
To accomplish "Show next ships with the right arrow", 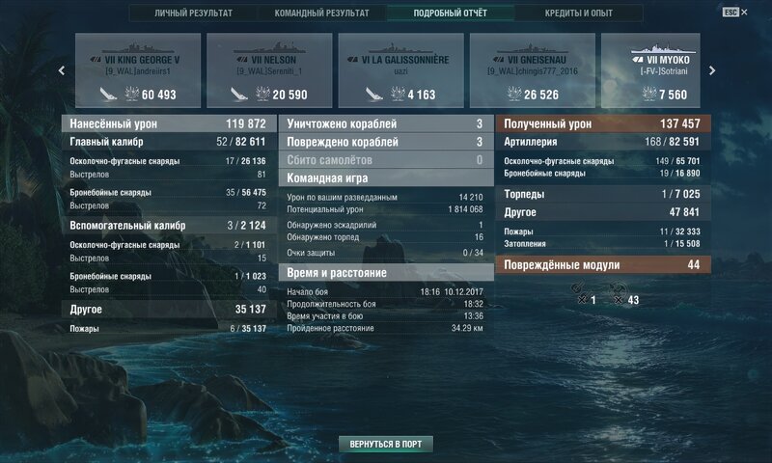I will [712, 70].
